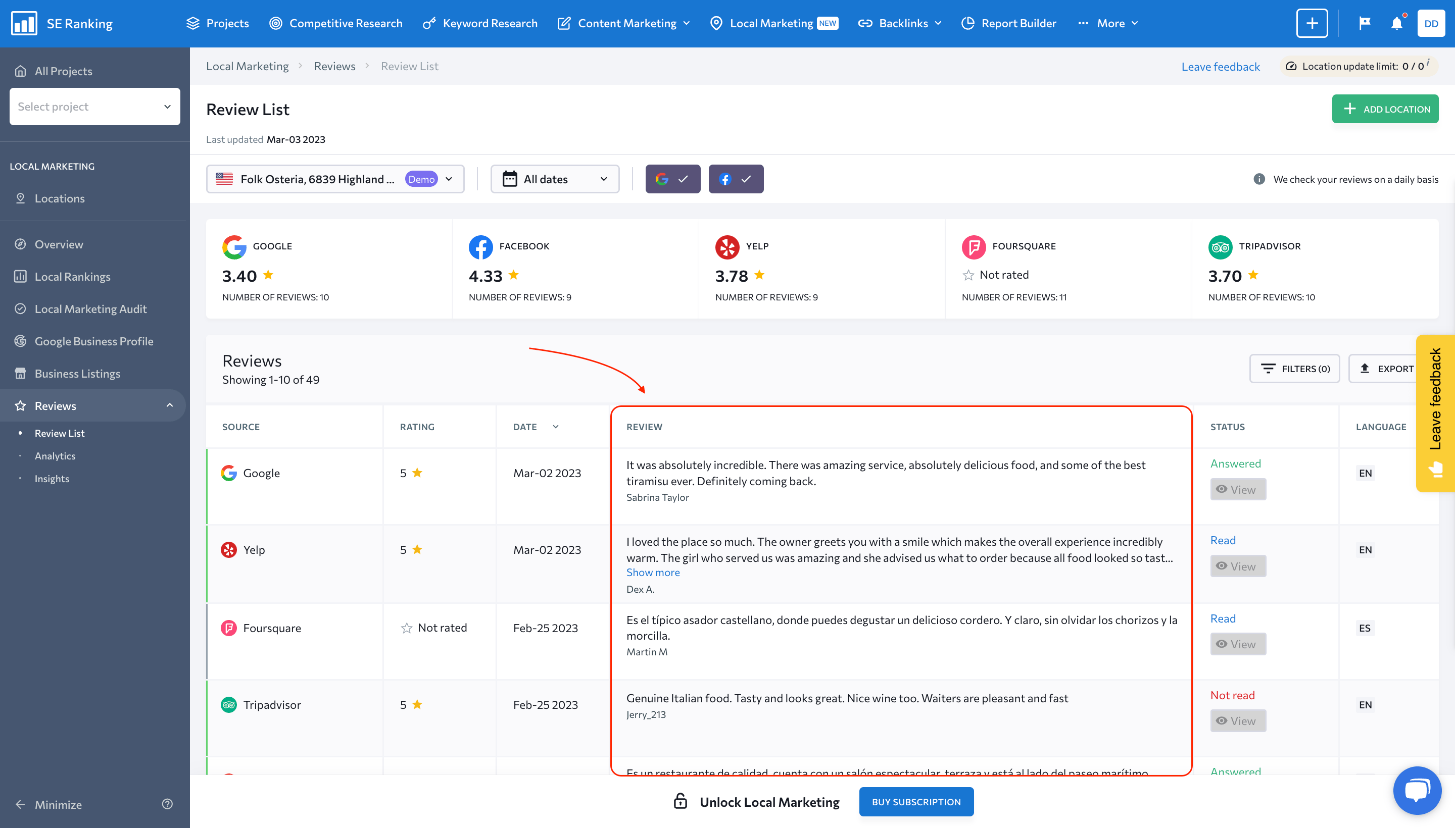Viewport: 1455px width, 828px height.
Task: Select Analytics under Reviews
Action: click(55, 456)
